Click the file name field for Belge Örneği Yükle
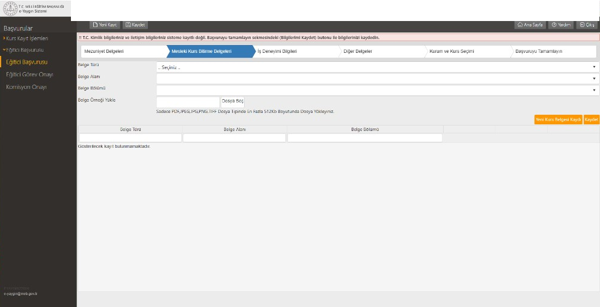 (188, 102)
